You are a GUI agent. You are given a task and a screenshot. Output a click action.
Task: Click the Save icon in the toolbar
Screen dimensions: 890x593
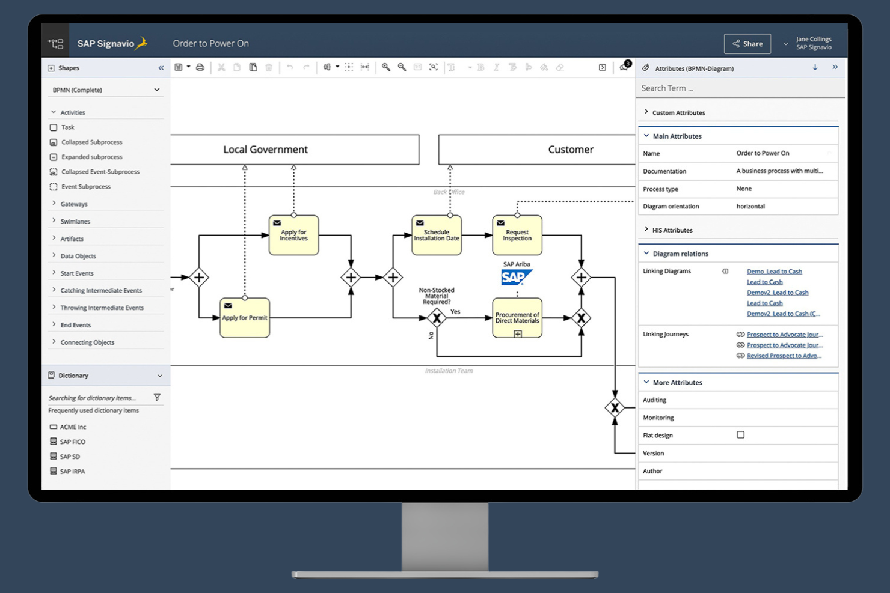click(178, 67)
